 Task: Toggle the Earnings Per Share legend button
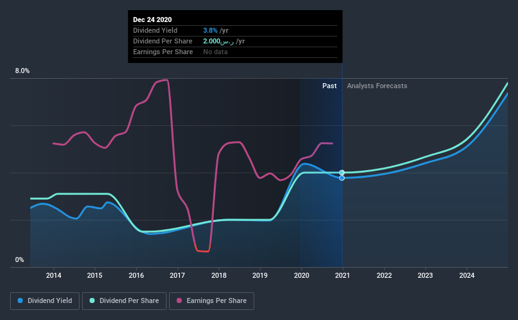coord(211,301)
